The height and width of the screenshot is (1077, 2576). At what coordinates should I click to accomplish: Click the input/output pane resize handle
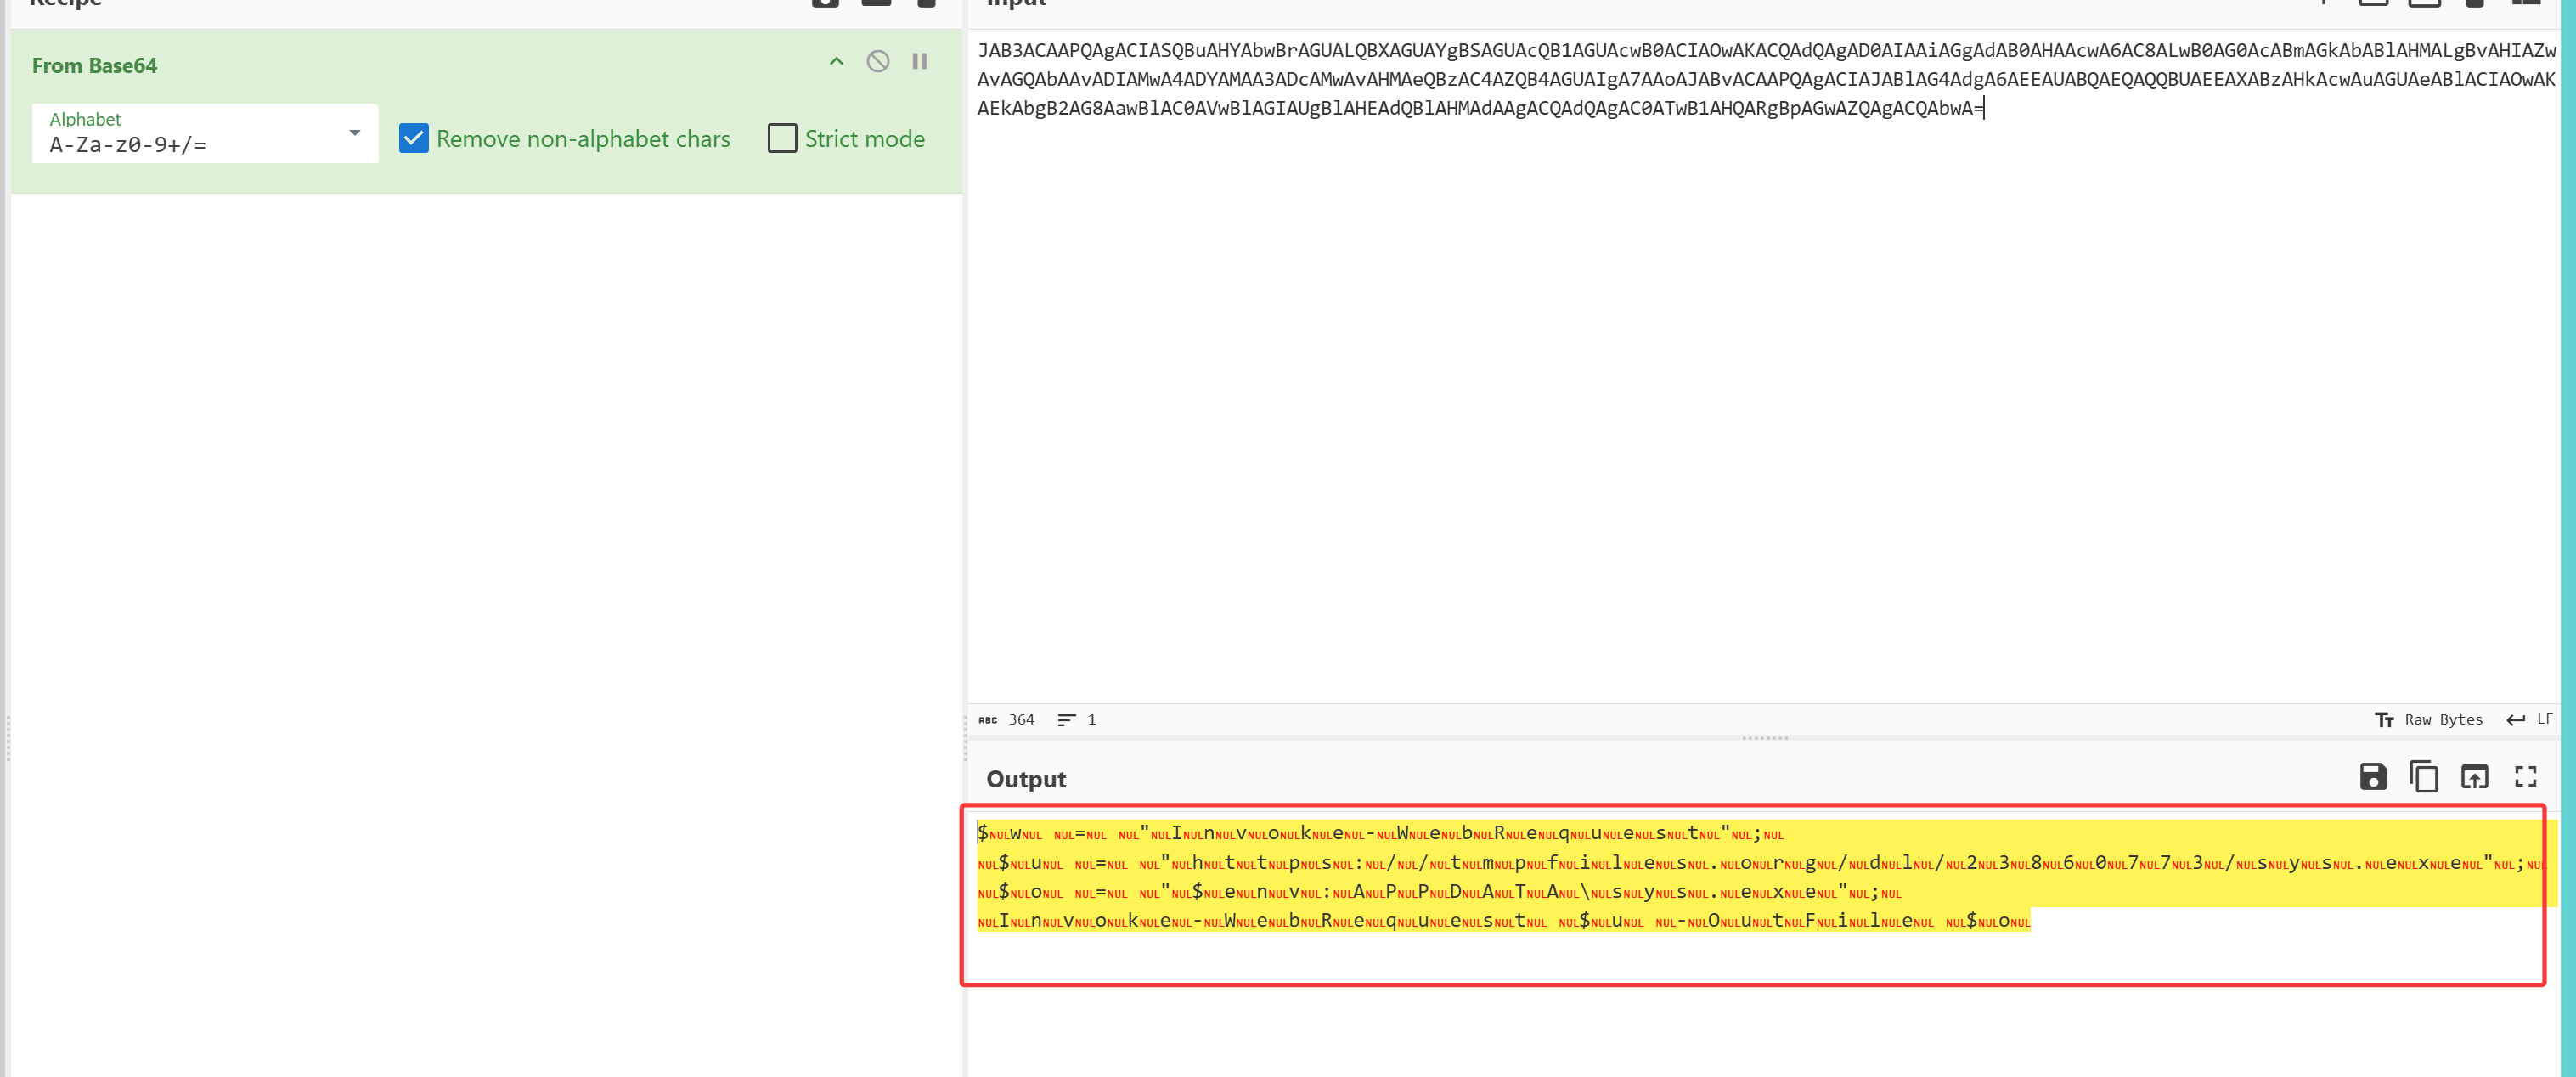click(x=1764, y=738)
